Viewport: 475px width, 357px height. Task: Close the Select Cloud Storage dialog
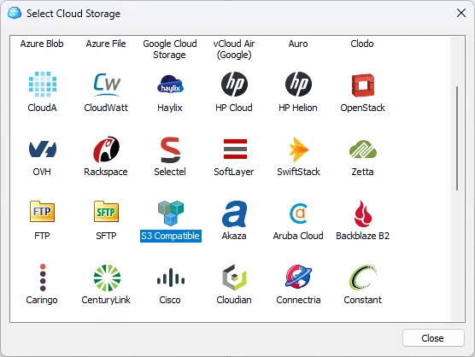tap(461, 13)
